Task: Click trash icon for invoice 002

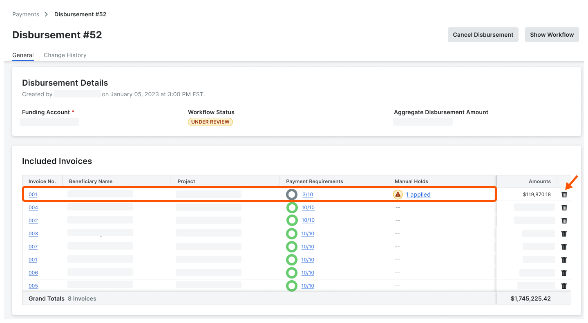Action: pos(564,221)
